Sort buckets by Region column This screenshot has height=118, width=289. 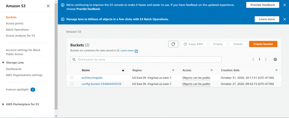coord(173,70)
